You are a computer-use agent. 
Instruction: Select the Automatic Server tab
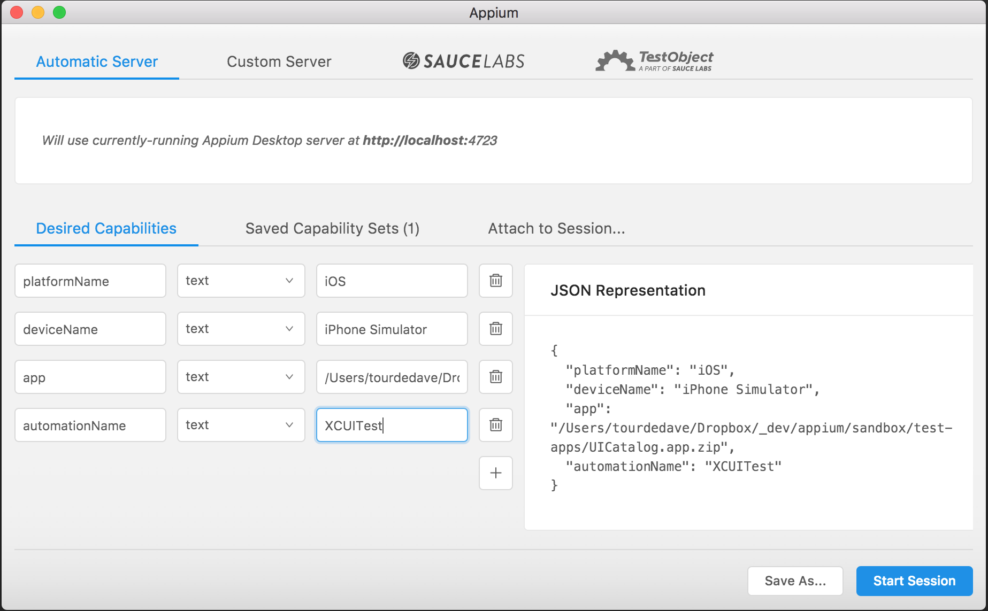[97, 61]
